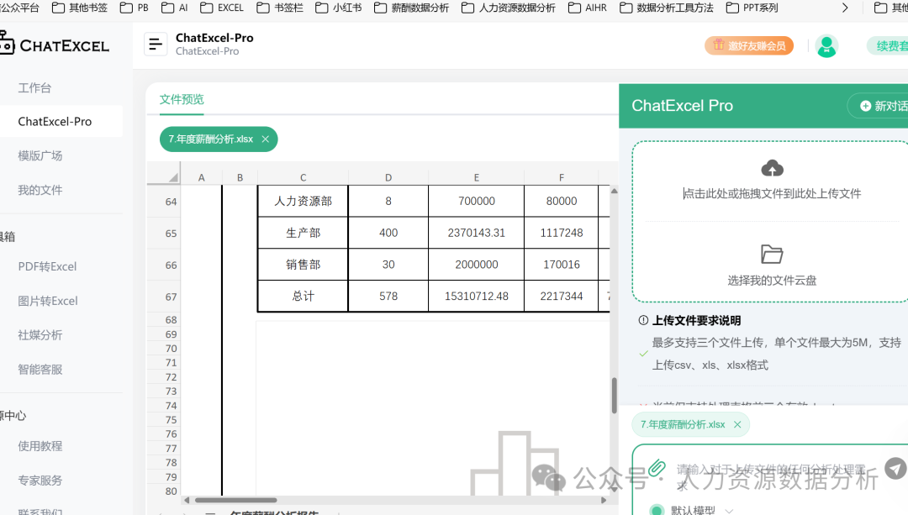Image resolution: width=908 pixels, height=515 pixels.
Task: Open 社媒分析 tool
Action: (40, 335)
